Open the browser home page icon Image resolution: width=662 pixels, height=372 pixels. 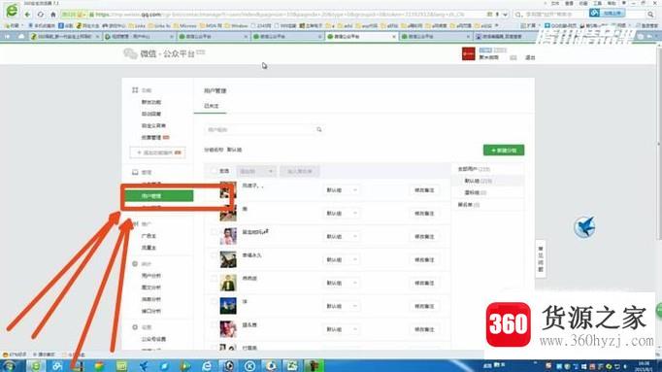[x=53, y=15]
